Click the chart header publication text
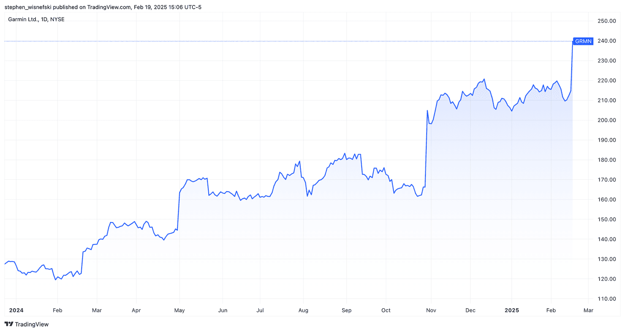This screenshot has height=332, width=625. [x=103, y=7]
